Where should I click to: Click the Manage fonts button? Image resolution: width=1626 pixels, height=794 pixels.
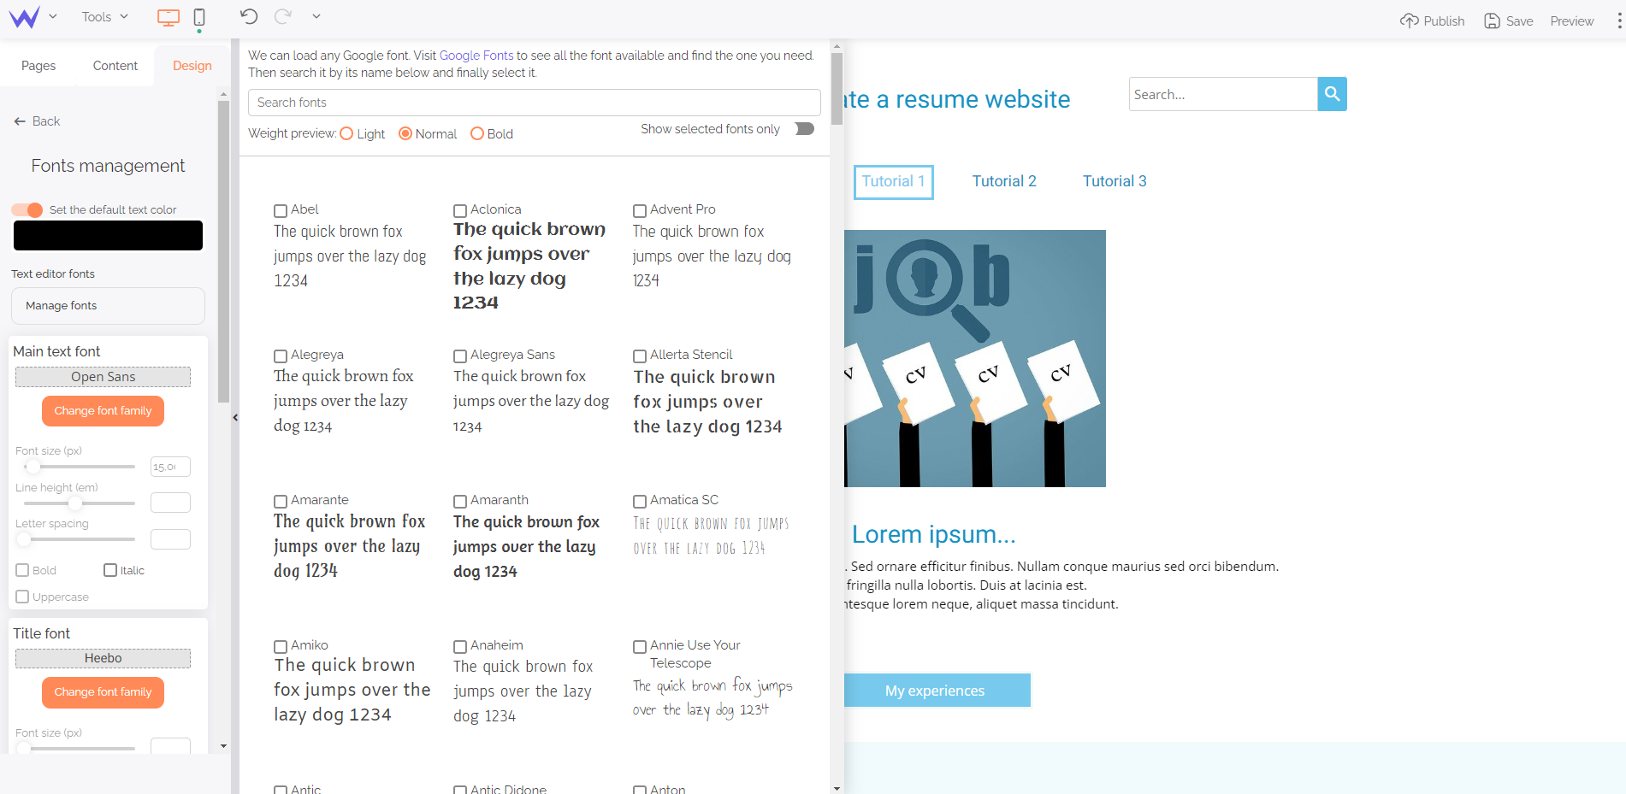click(108, 306)
